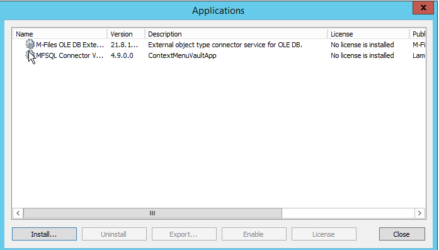439x250 pixels.
Task: Click the M-Files OLE DB Extension gear icon
Action: [x=30, y=44]
